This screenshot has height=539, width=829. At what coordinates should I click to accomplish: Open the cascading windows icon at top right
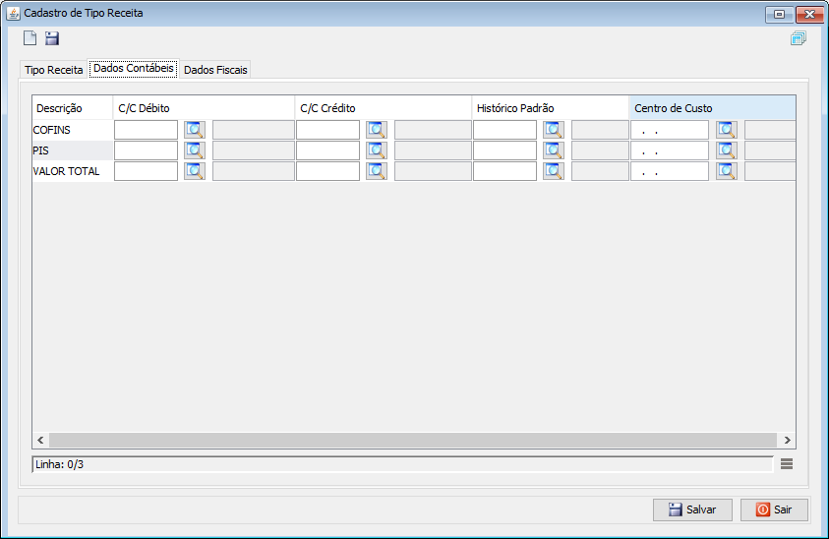[x=798, y=38]
